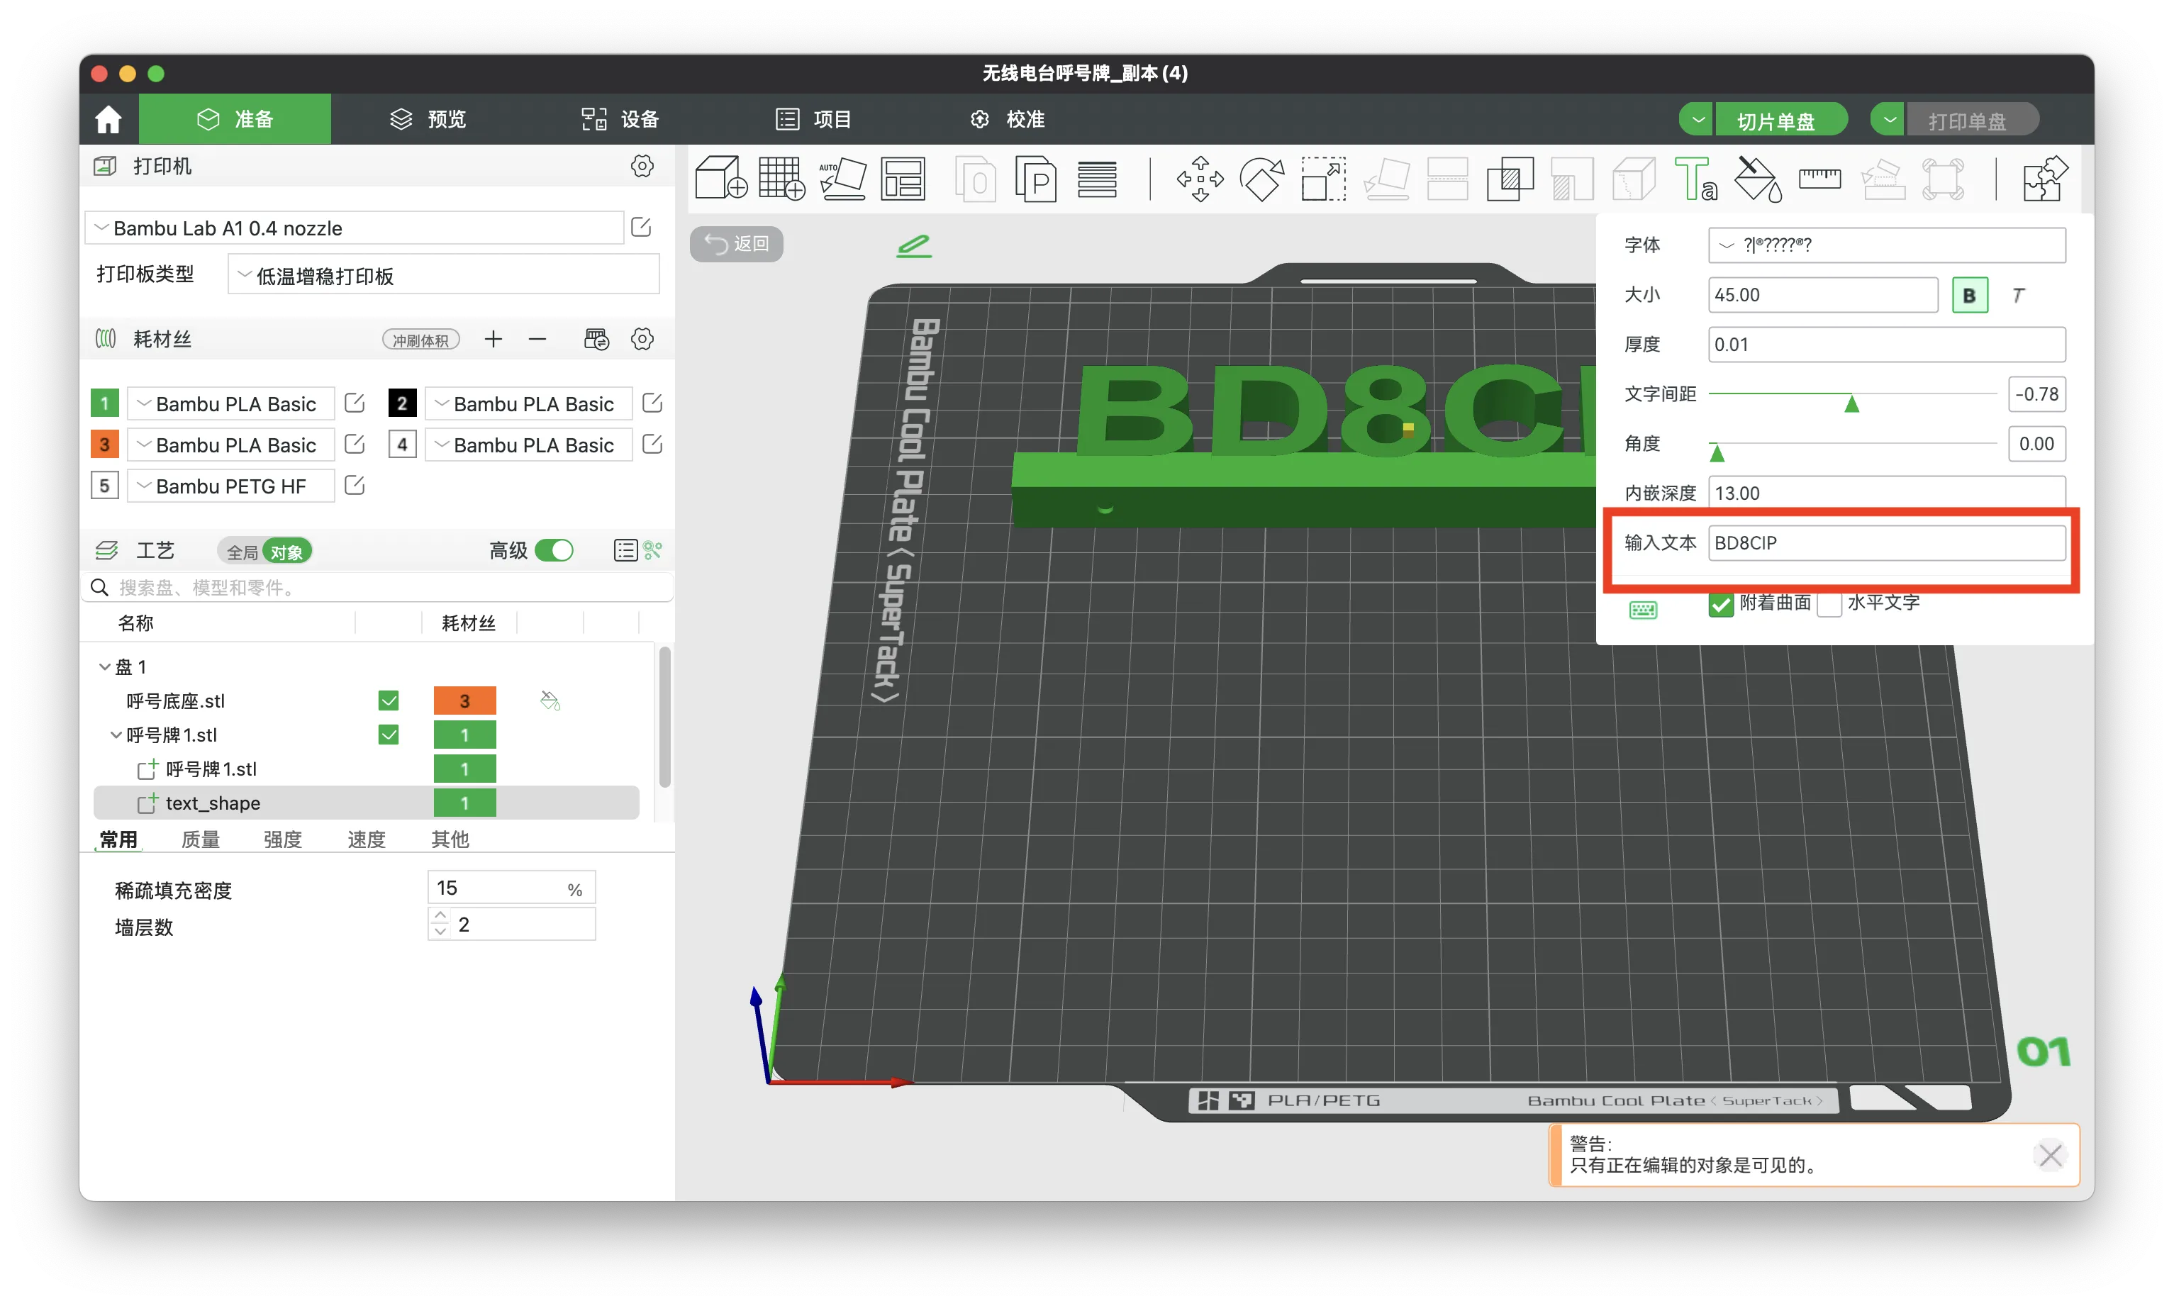Viewport: 2174px width, 1306px height.
Task: Select the Scale tool
Action: (1323, 179)
